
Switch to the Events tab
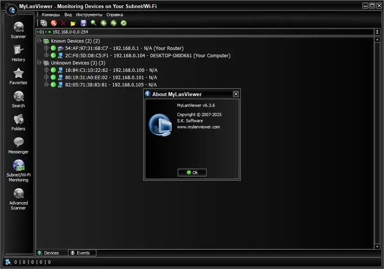click(82, 253)
